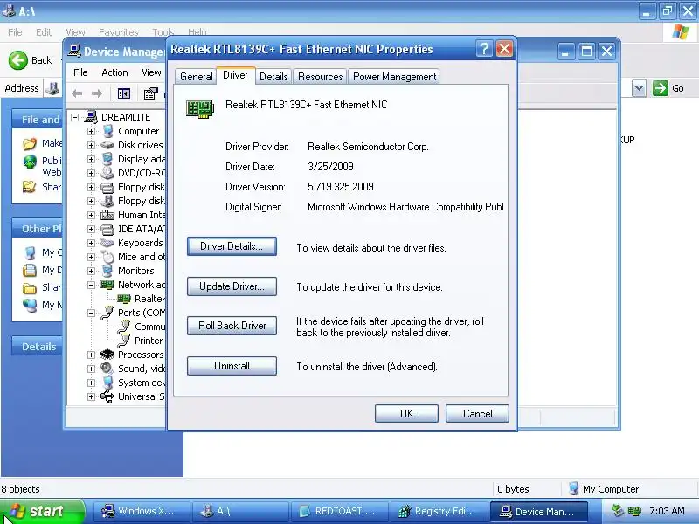Click the Details panel header in Explorer
Viewport: 699px width, 524px height.
click(x=39, y=347)
